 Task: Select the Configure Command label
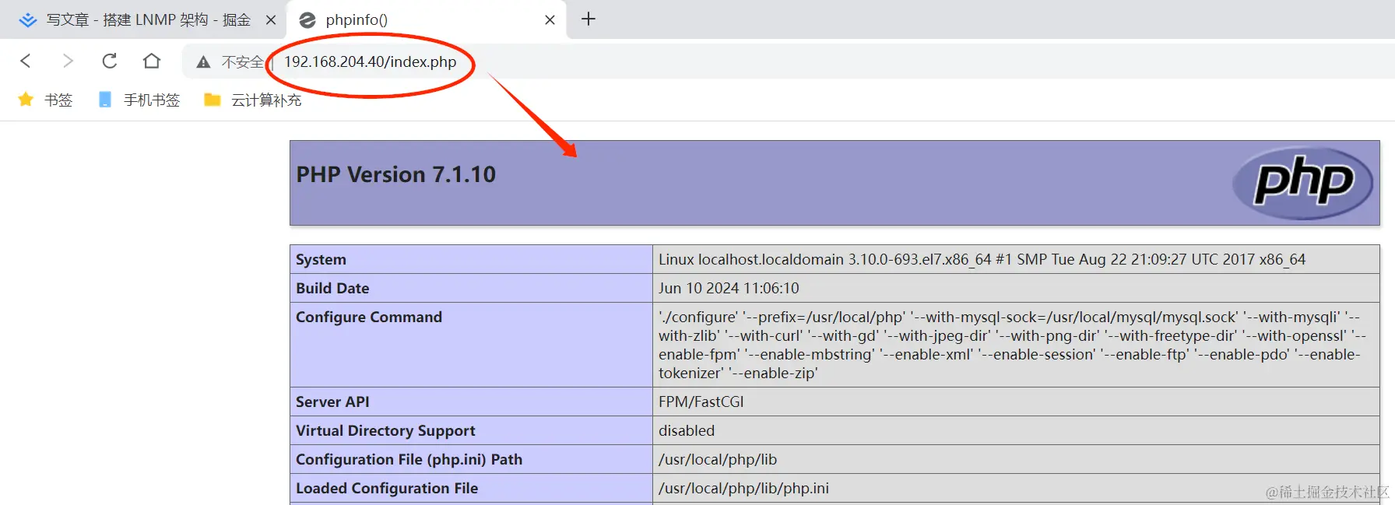(369, 317)
